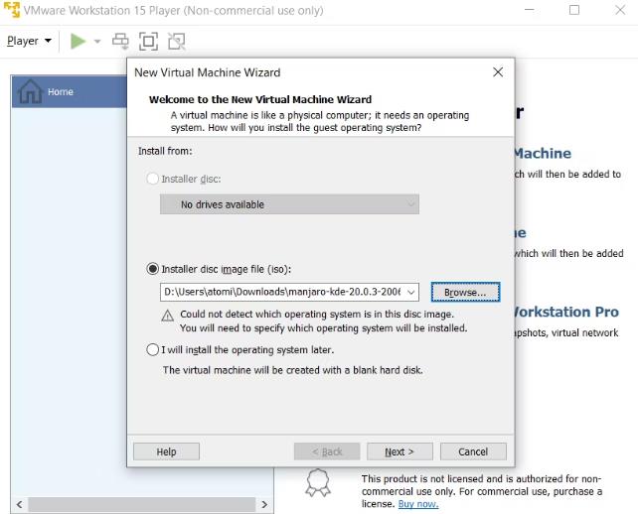Choose I will install the operating system later
The image size is (638, 514).
tap(153, 349)
